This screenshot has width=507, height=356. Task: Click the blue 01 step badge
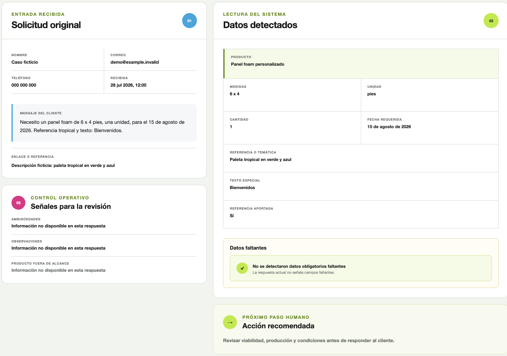click(x=189, y=21)
